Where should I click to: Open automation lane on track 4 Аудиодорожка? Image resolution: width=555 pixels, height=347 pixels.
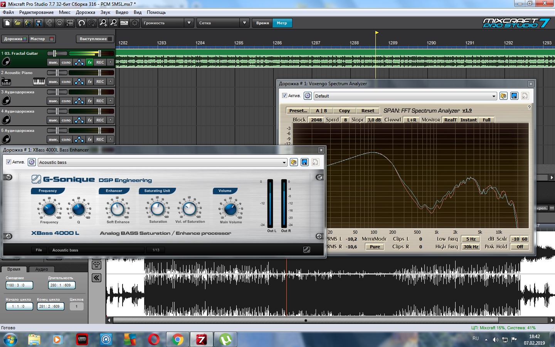tap(79, 120)
